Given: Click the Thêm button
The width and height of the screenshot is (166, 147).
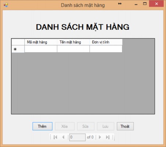Looking at the screenshot, I should pyautogui.click(x=43, y=126).
